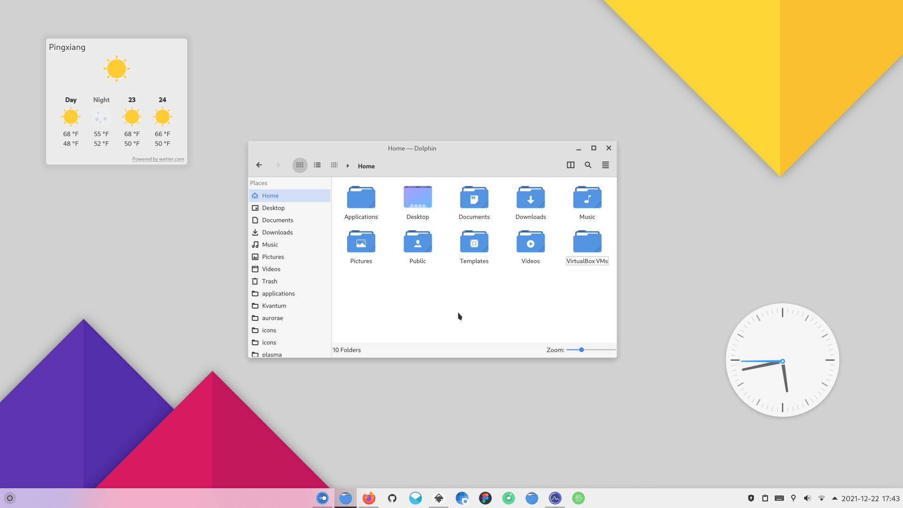
Task: Select the Documents folder icon in file view
Action: [x=474, y=197]
